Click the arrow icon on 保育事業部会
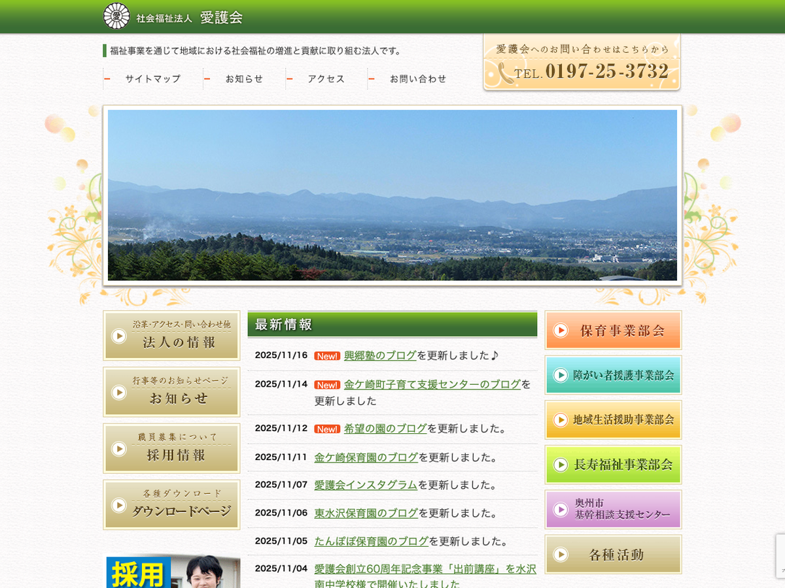Viewport: 785px width, 588px height. coord(561,331)
